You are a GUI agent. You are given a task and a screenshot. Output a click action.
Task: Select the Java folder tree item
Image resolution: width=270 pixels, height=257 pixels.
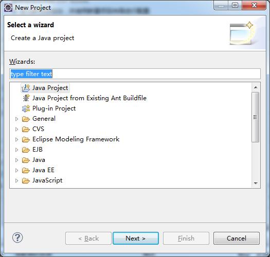coord(39,160)
